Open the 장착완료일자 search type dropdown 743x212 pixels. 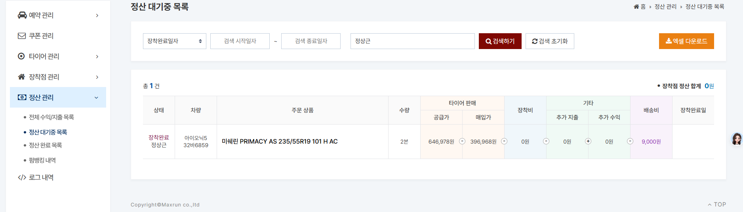[174, 41]
